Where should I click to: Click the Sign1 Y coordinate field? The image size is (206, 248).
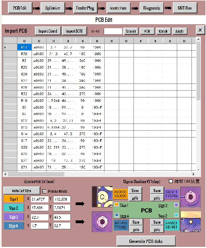(x=62, y=199)
